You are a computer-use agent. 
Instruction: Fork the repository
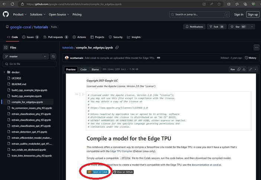216,27
